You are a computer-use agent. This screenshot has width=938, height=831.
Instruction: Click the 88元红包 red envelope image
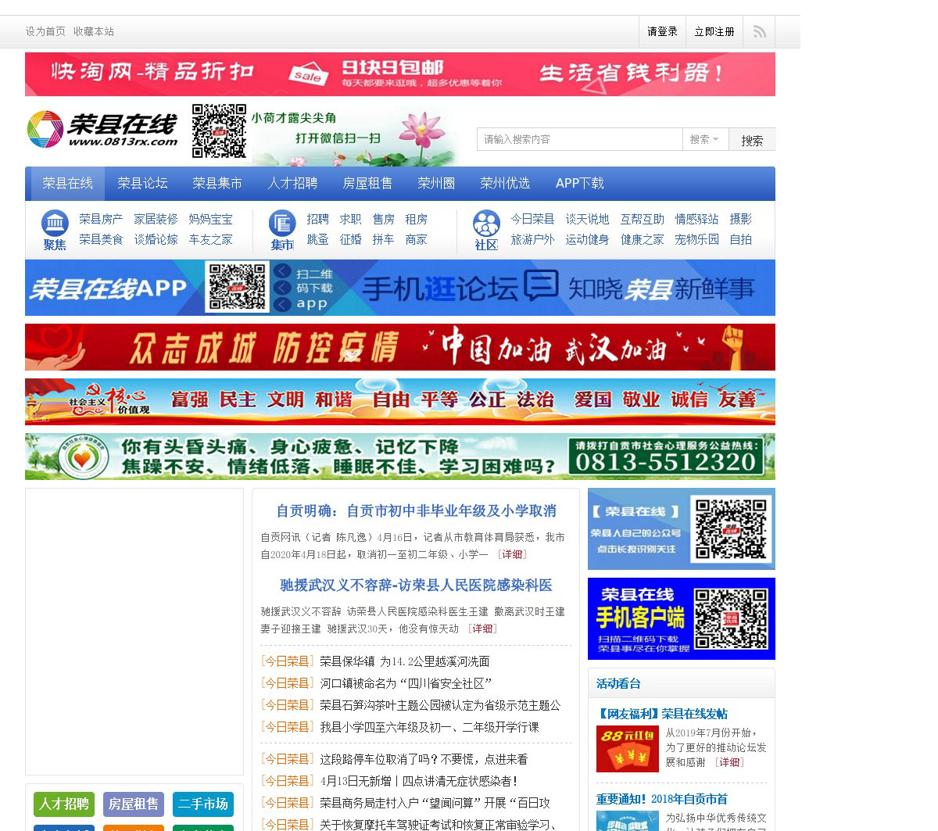click(x=628, y=748)
